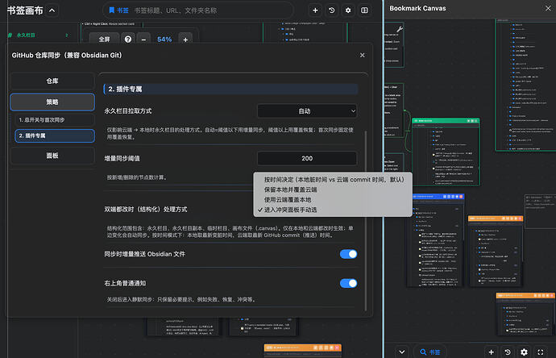Viewport: 556px width, 358px height.
Task: Click the 增量同步阈值 field showing 200
Action: click(x=307, y=158)
